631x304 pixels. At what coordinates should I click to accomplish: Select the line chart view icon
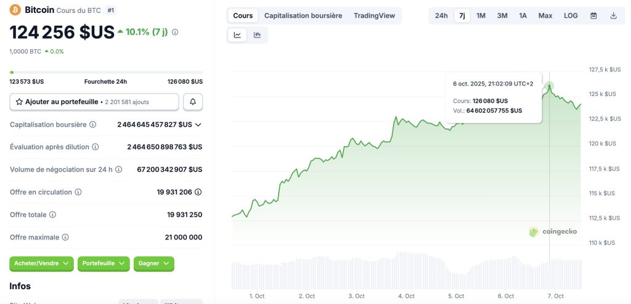pos(237,35)
